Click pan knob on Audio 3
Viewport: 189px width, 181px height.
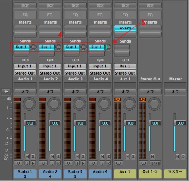79,104
